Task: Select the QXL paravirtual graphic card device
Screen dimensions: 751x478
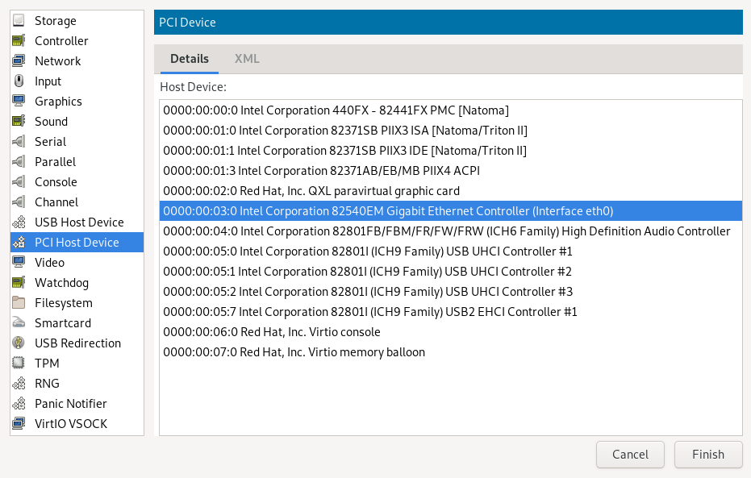Action: 311,191
